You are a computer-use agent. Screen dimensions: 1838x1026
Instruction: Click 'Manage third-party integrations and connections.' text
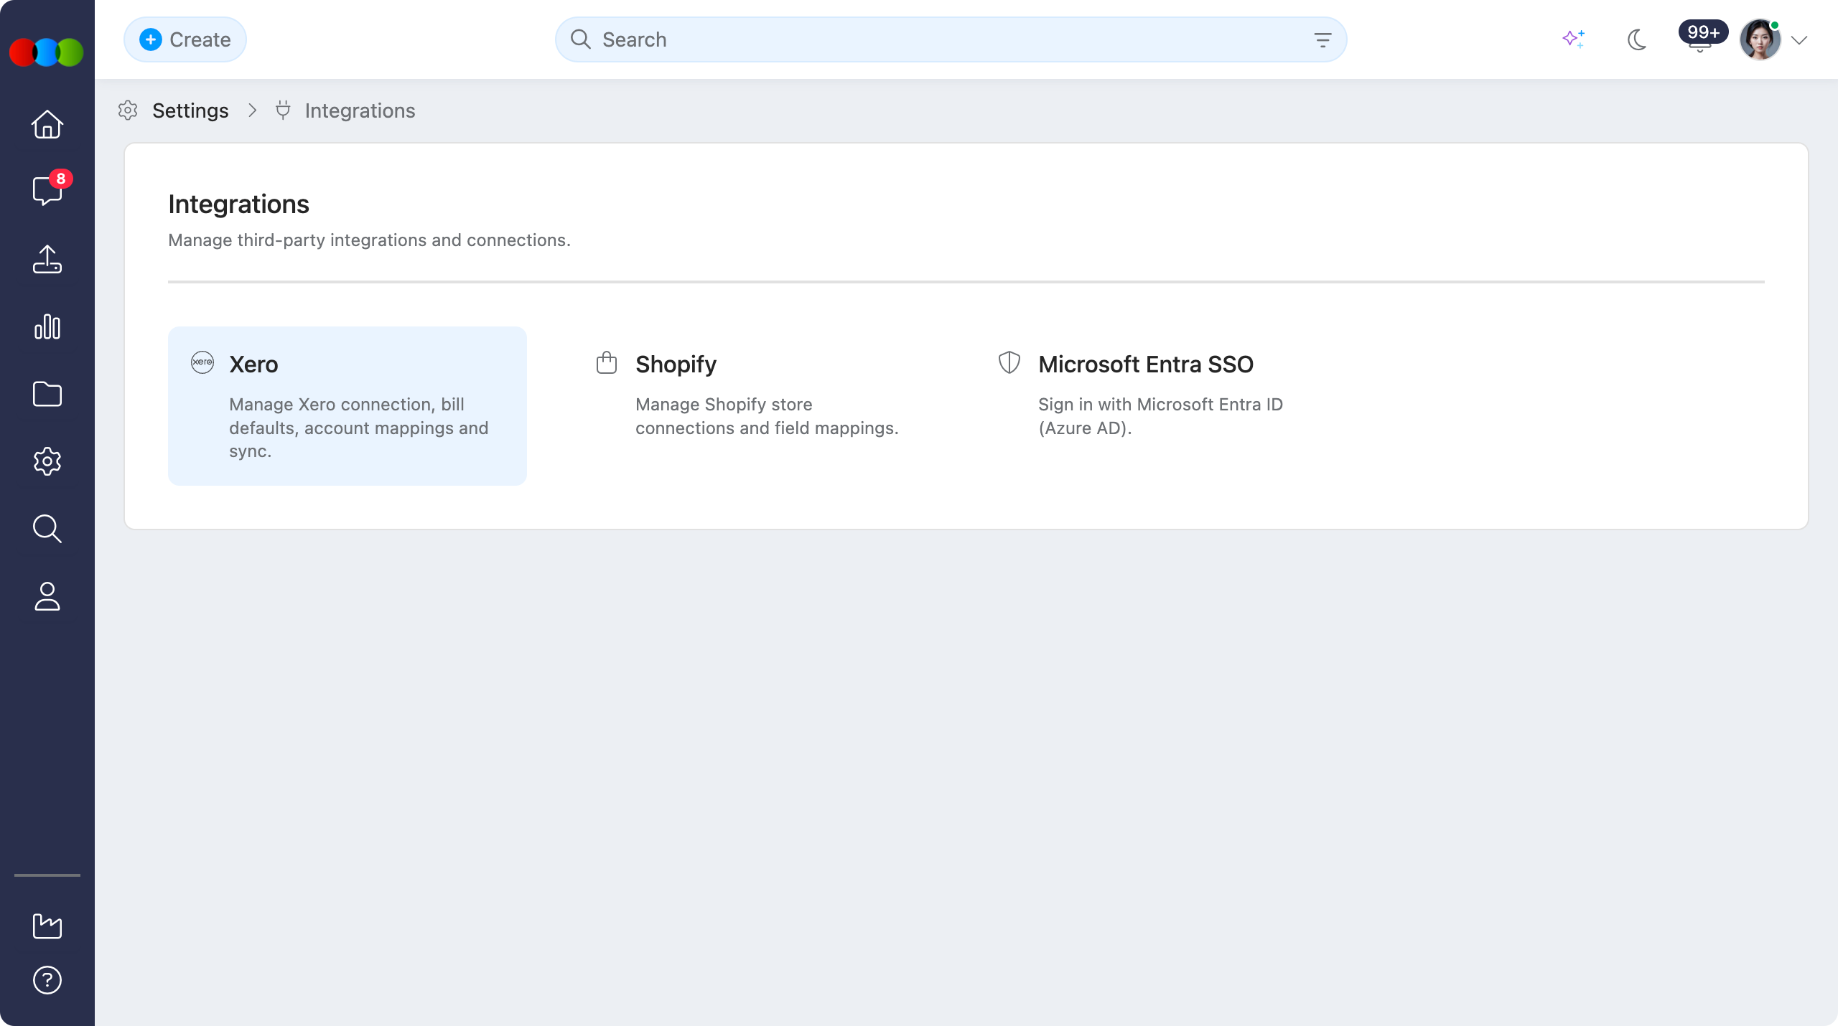click(369, 240)
